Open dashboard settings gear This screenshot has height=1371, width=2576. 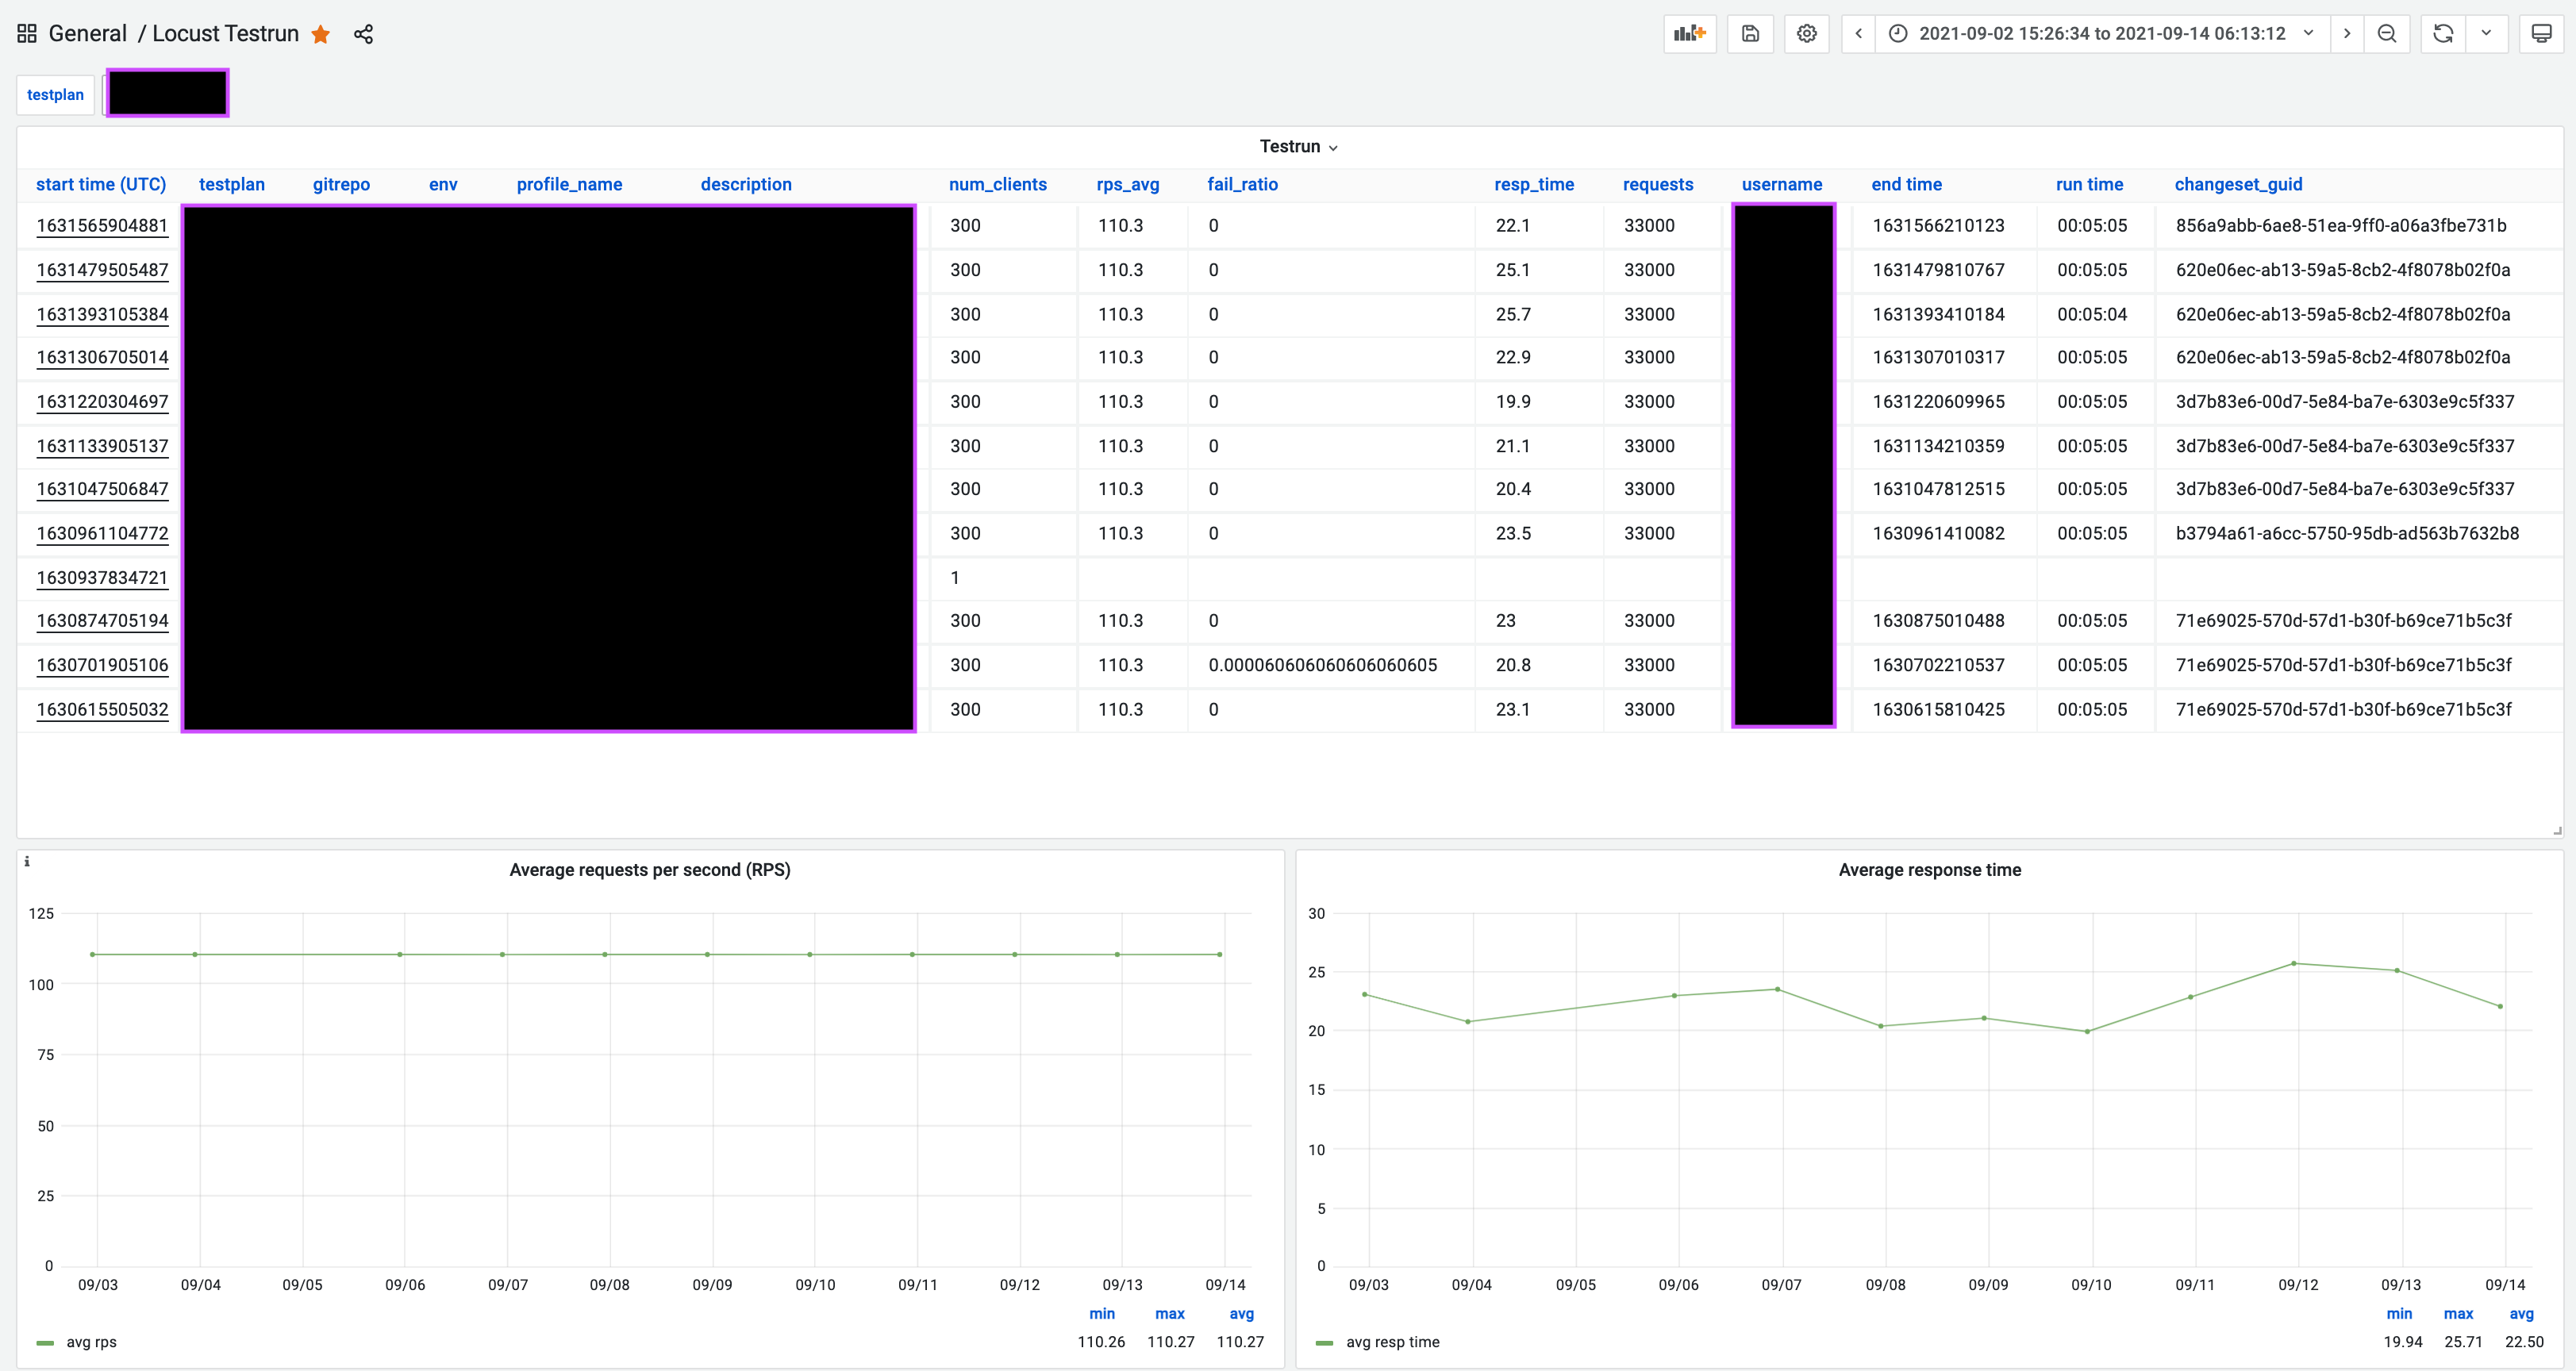pos(1806,34)
